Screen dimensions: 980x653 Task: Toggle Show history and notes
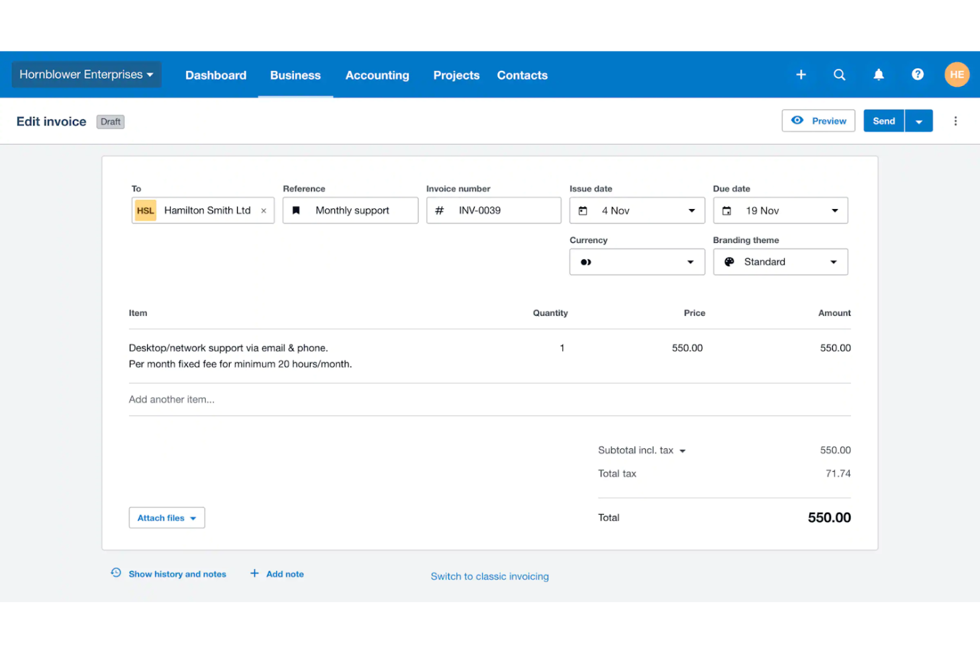click(177, 574)
